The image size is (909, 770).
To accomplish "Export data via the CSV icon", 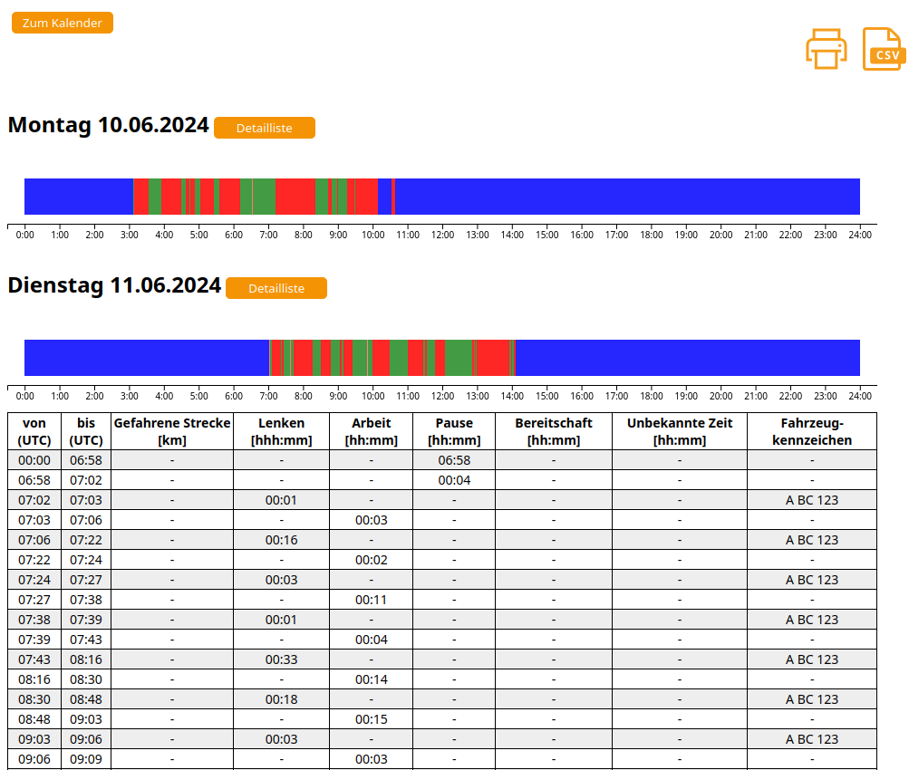I will coord(883,49).
